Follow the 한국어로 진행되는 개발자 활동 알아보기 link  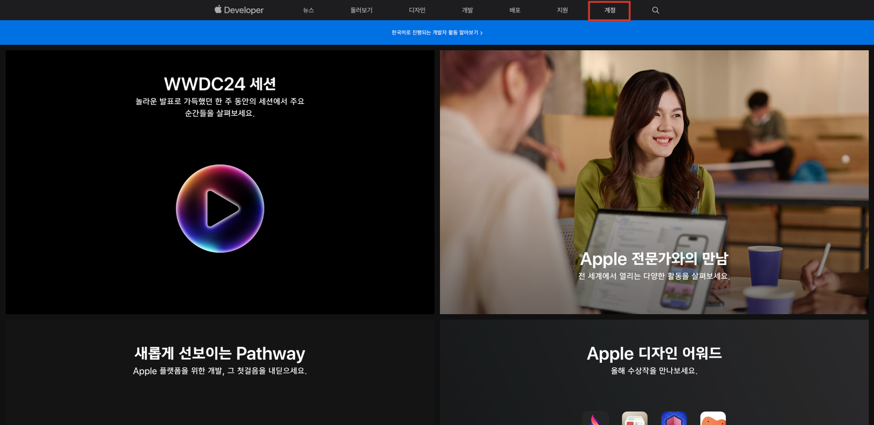pyautogui.click(x=437, y=32)
